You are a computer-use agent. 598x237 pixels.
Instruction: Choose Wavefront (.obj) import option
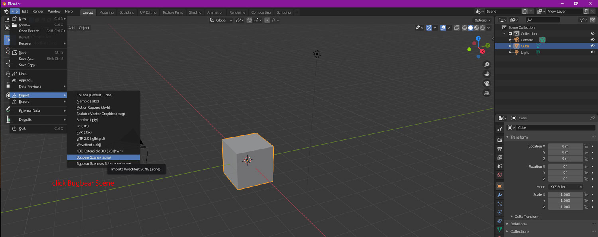pyautogui.click(x=104, y=145)
